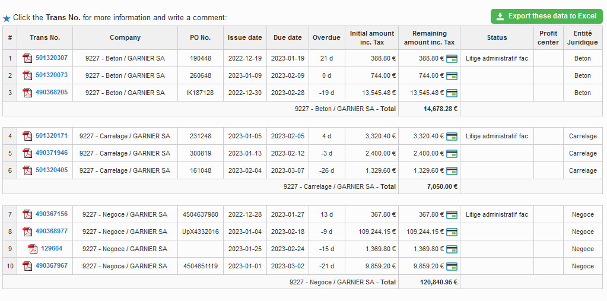This screenshot has height=301, width=607.
Task: Click payment card icon for 388.80 € row
Action: pyautogui.click(x=452, y=58)
